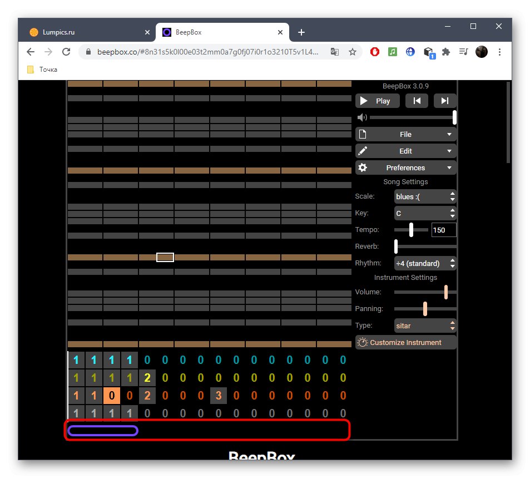Open the instrument Type dropdown sitar
This screenshot has width=530, height=478.
pyautogui.click(x=425, y=326)
